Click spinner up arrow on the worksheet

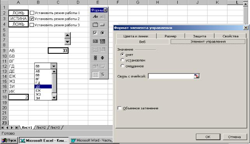pos(67,35)
